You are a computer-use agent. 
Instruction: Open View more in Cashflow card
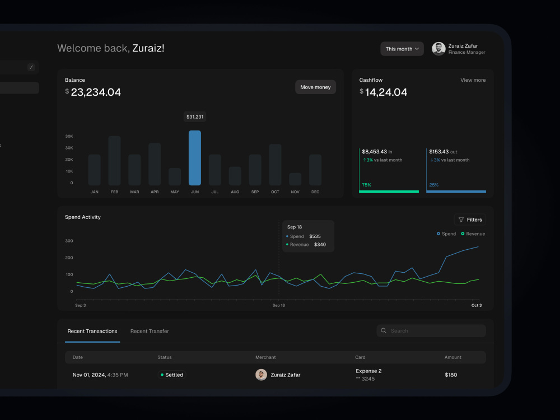[x=473, y=80]
